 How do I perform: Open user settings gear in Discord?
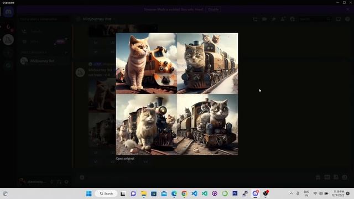pyautogui.click(x=66, y=182)
